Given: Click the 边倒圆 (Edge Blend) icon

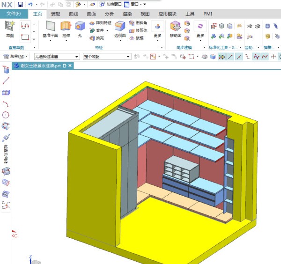Looking at the screenshot, I should pyautogui.click(x=120, y=29).
